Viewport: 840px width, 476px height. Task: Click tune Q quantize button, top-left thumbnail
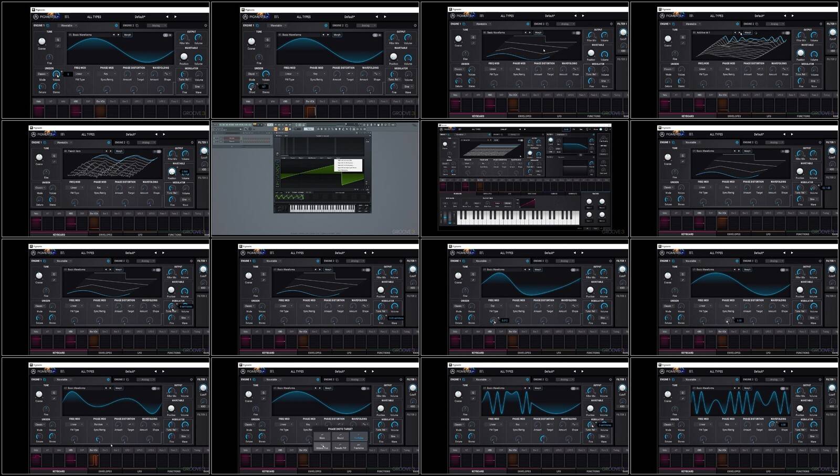click(58, 40)
